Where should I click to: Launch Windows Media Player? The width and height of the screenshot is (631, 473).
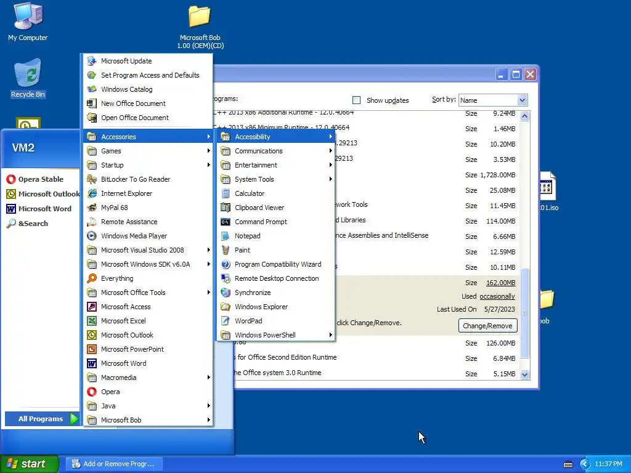(148, 236)
